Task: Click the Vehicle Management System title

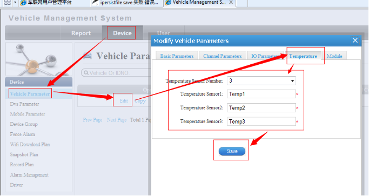Action: pos(70,18)
